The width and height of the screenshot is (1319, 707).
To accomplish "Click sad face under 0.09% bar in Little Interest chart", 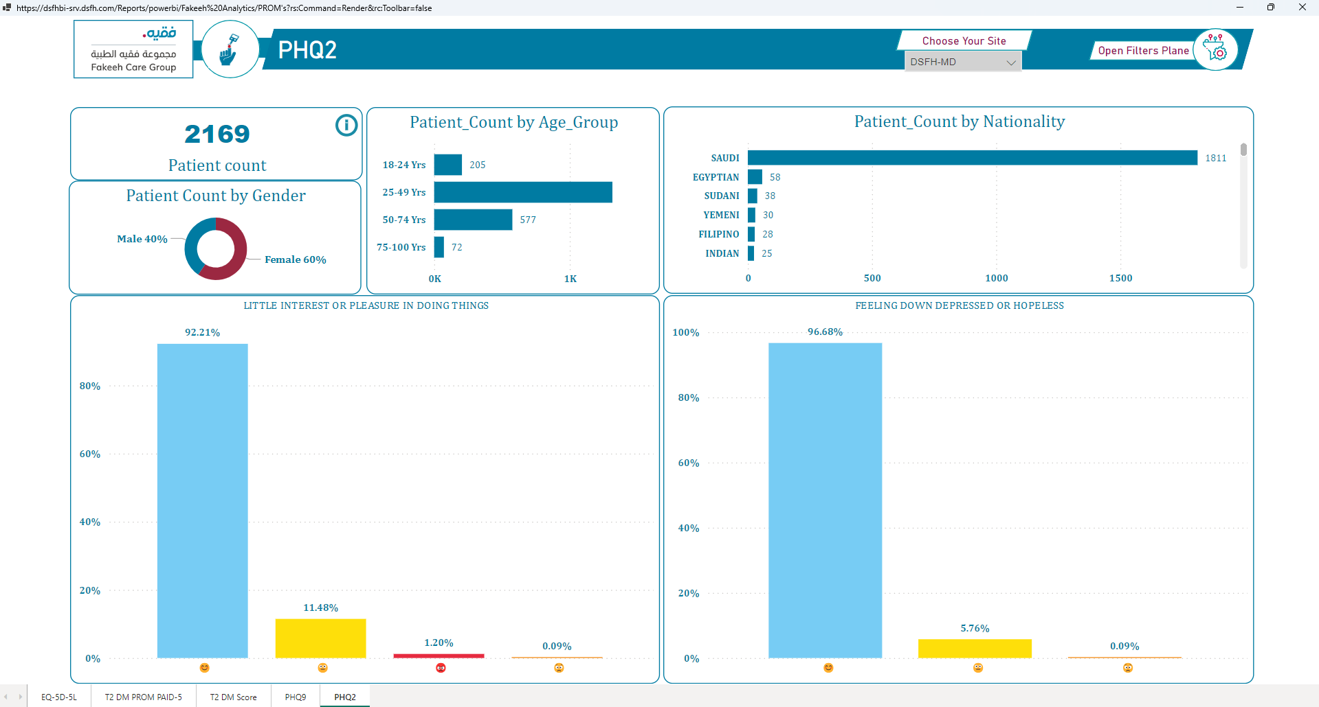I will click(x=559, y=668).
